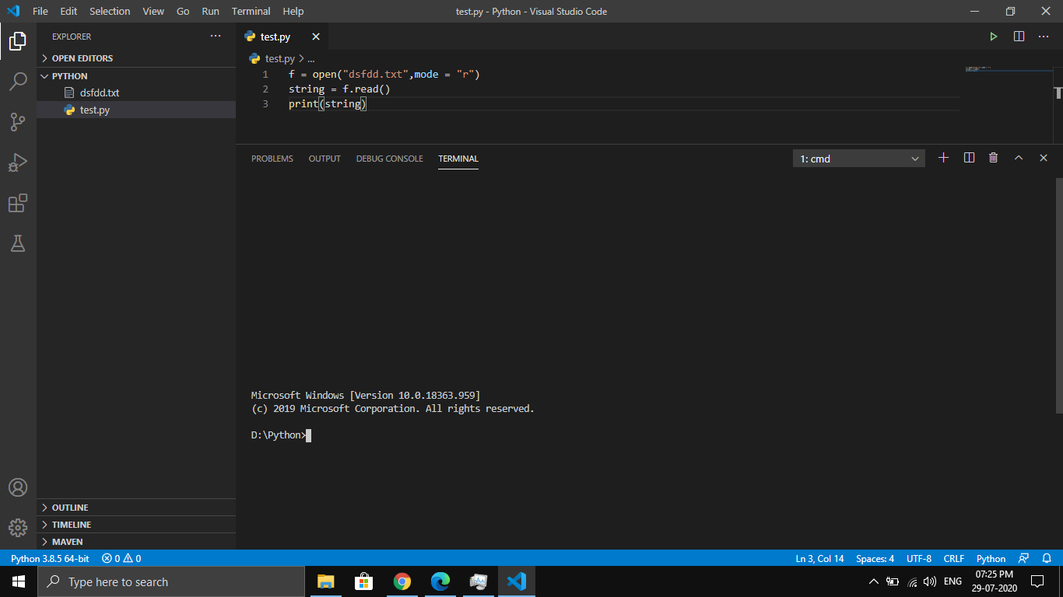Open Google Chrome from the taskbar
This screenshot has height=597, width=1063.
[x=402, y=581]
